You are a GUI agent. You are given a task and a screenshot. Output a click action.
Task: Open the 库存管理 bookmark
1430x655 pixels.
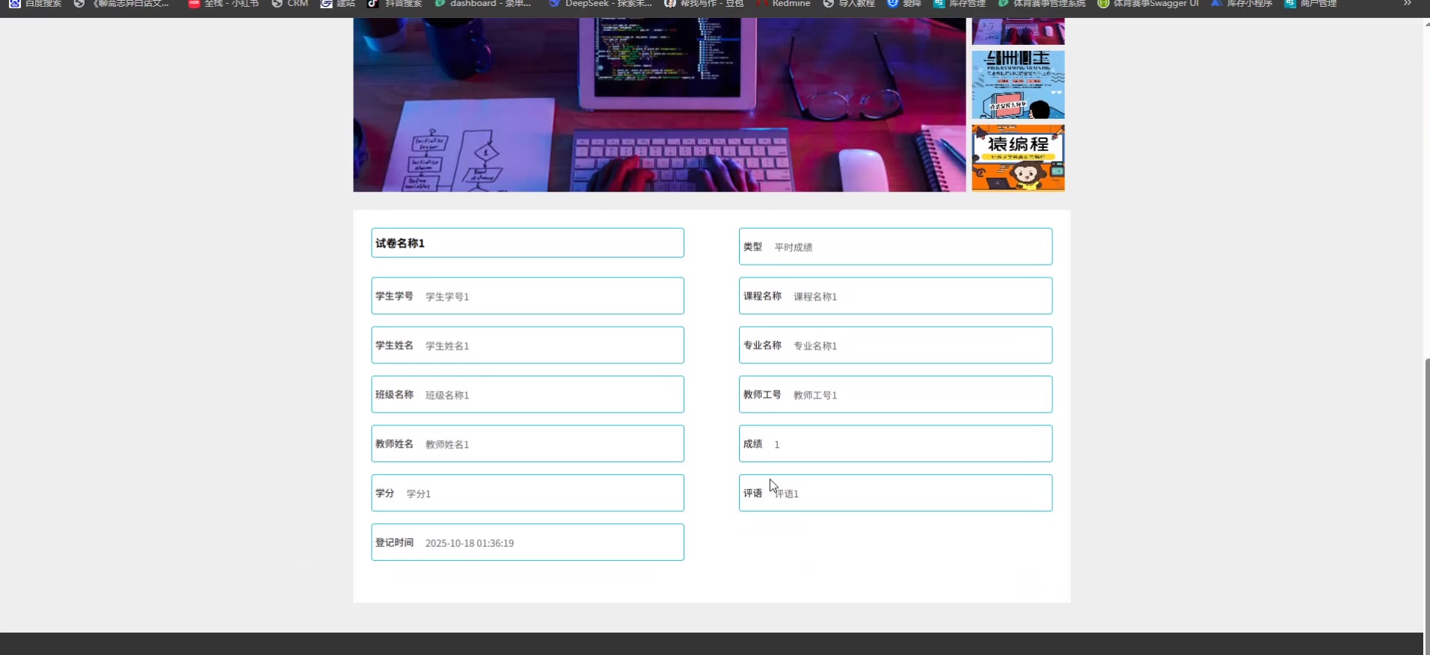[x=960, y=4]
